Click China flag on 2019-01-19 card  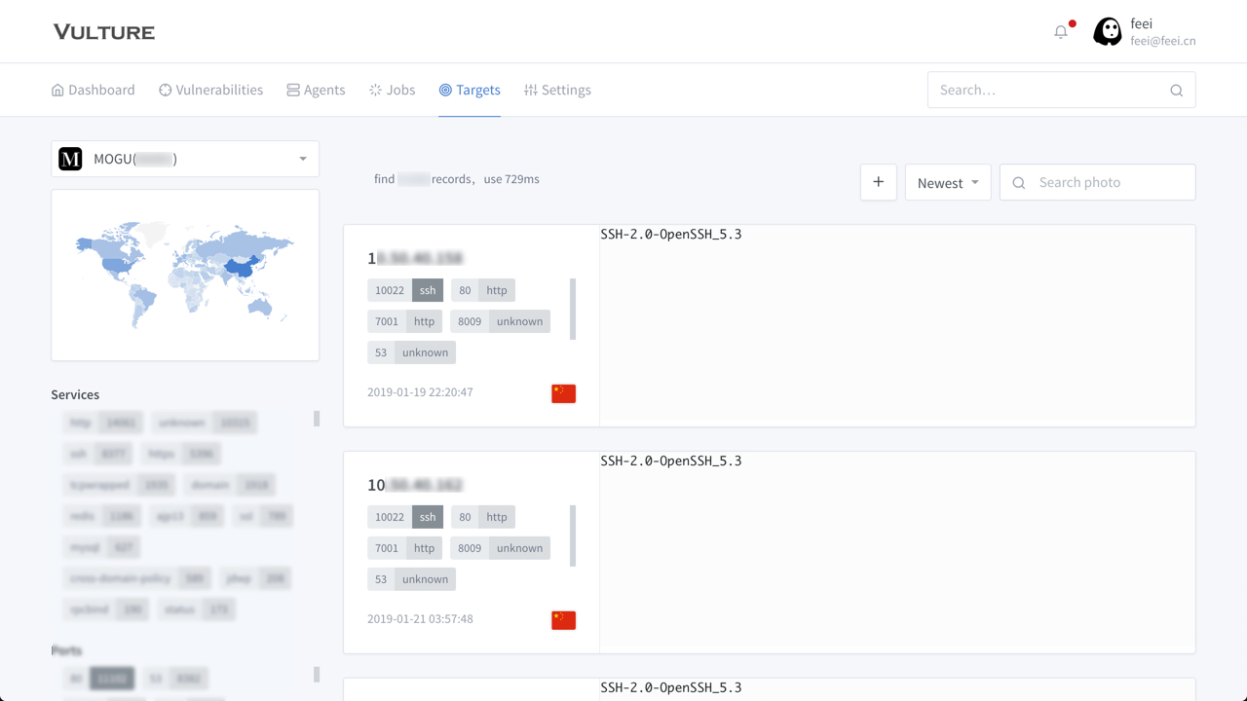pyautogui.click(x=563, y=393)
